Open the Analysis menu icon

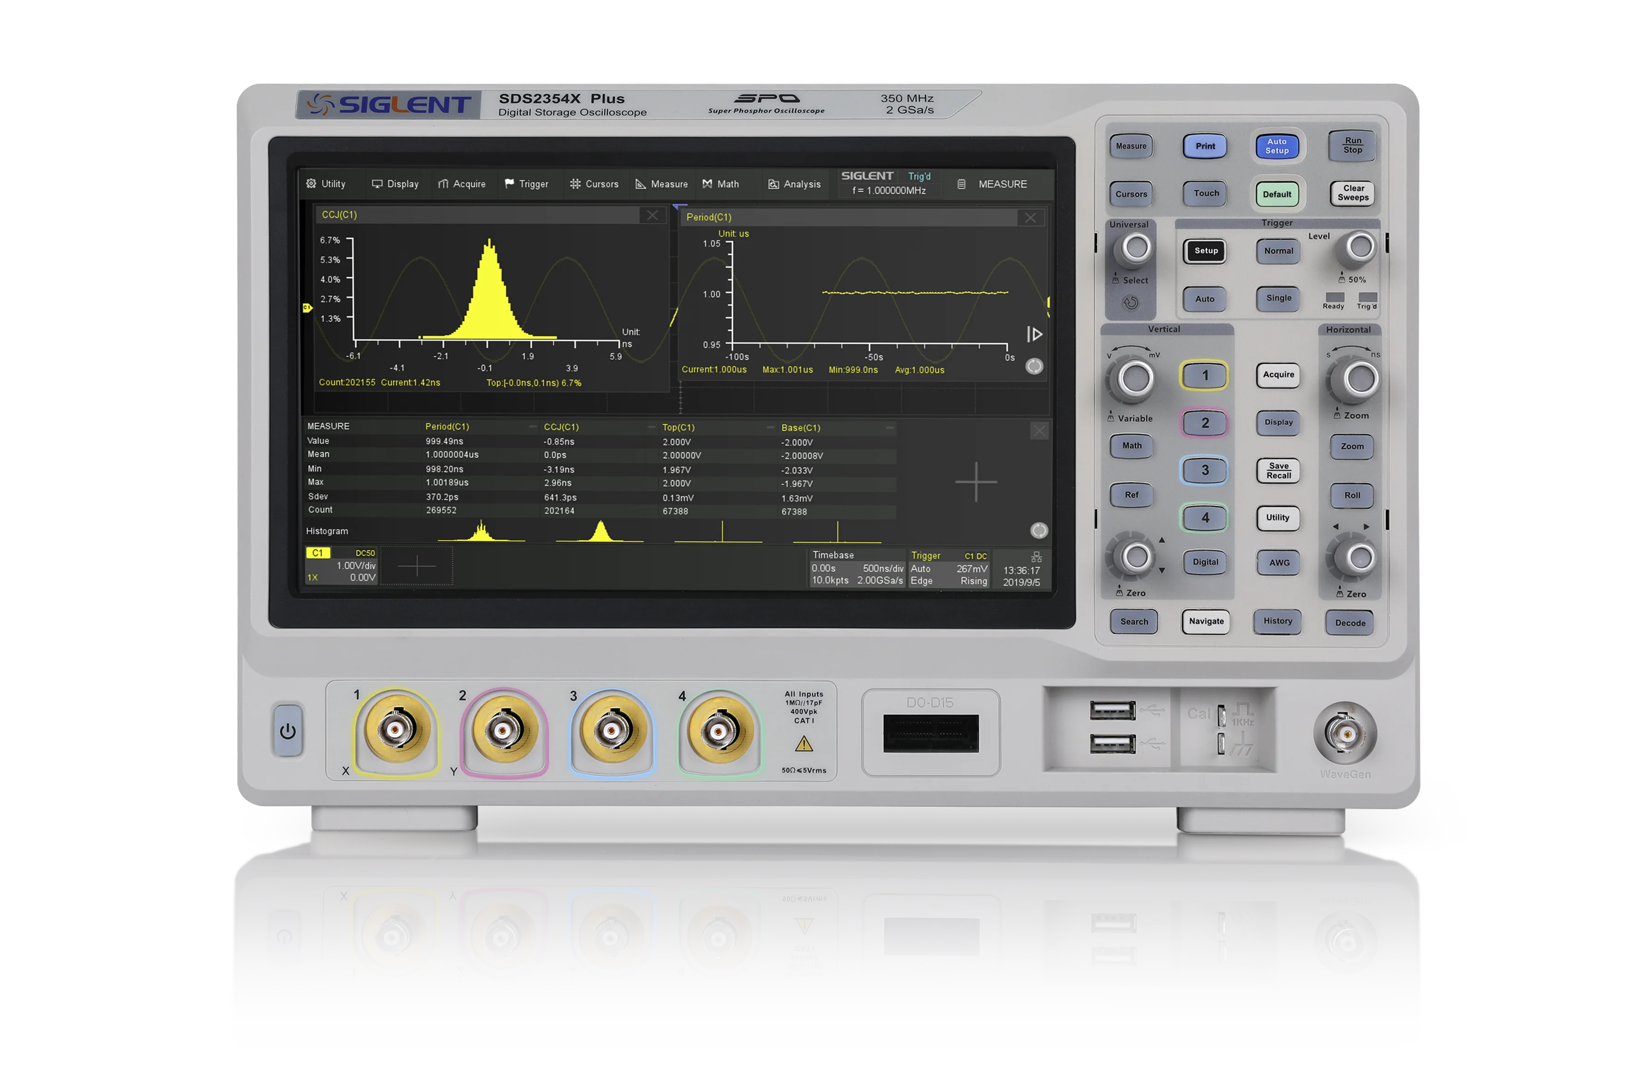(773, 184)
